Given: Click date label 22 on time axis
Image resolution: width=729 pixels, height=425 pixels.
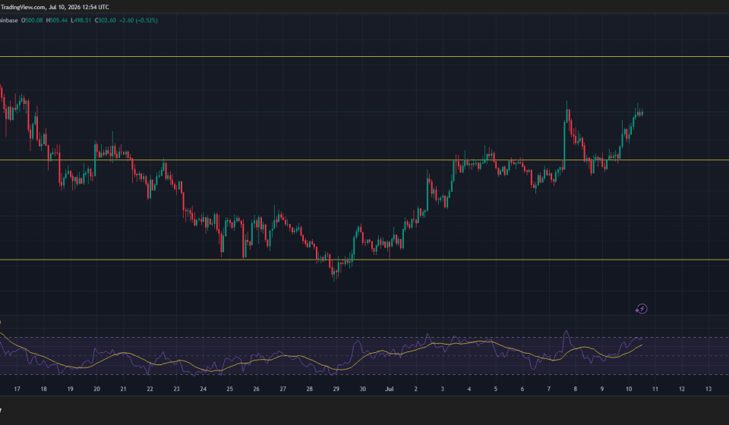Looking at the screenshot, I should click(x=150, y=389).
